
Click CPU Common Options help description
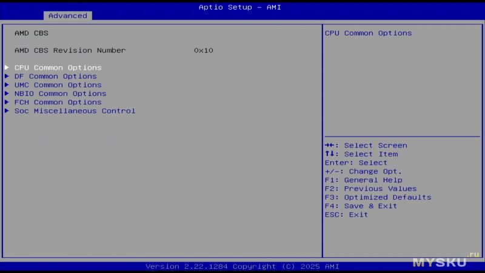369,33
